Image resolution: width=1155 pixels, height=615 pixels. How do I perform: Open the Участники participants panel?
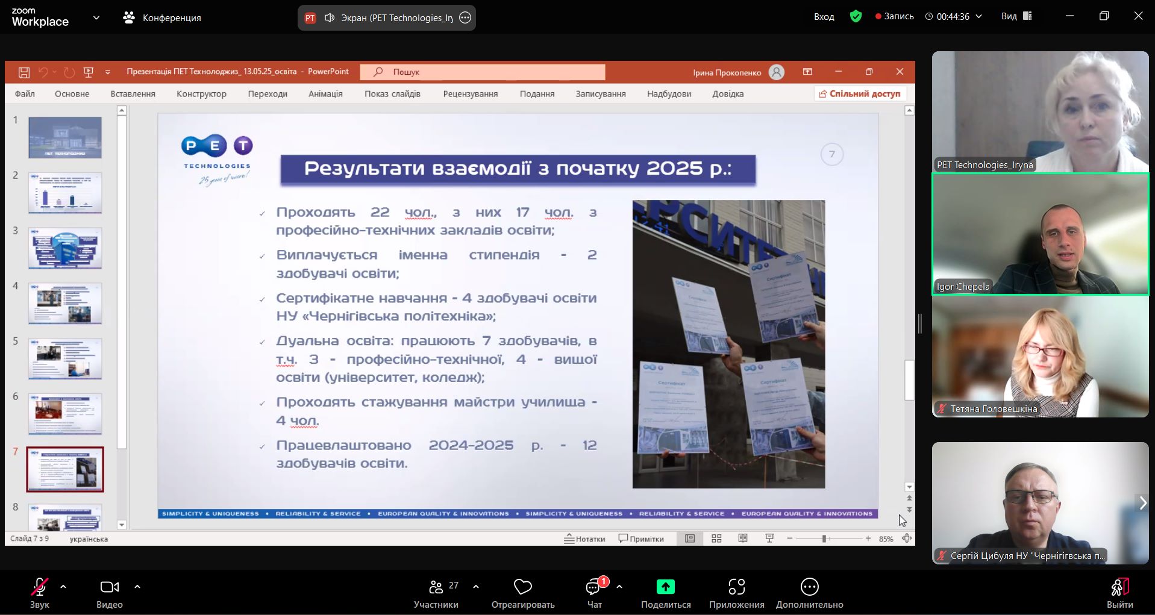click(436, 587)
